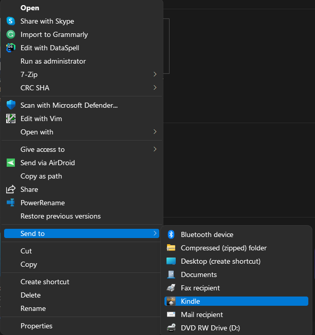Expand the Open with submenu arrow
This screenshot has height=335, width=315.
click(155, 132)
